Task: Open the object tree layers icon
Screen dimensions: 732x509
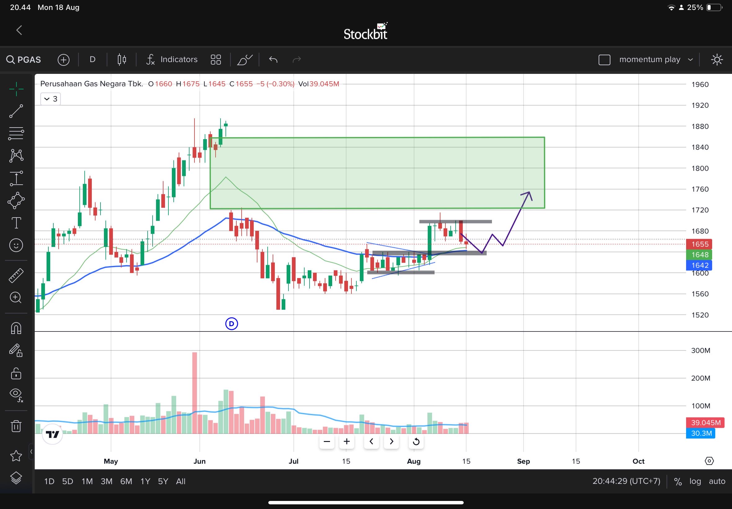Action: click(16, 478)
